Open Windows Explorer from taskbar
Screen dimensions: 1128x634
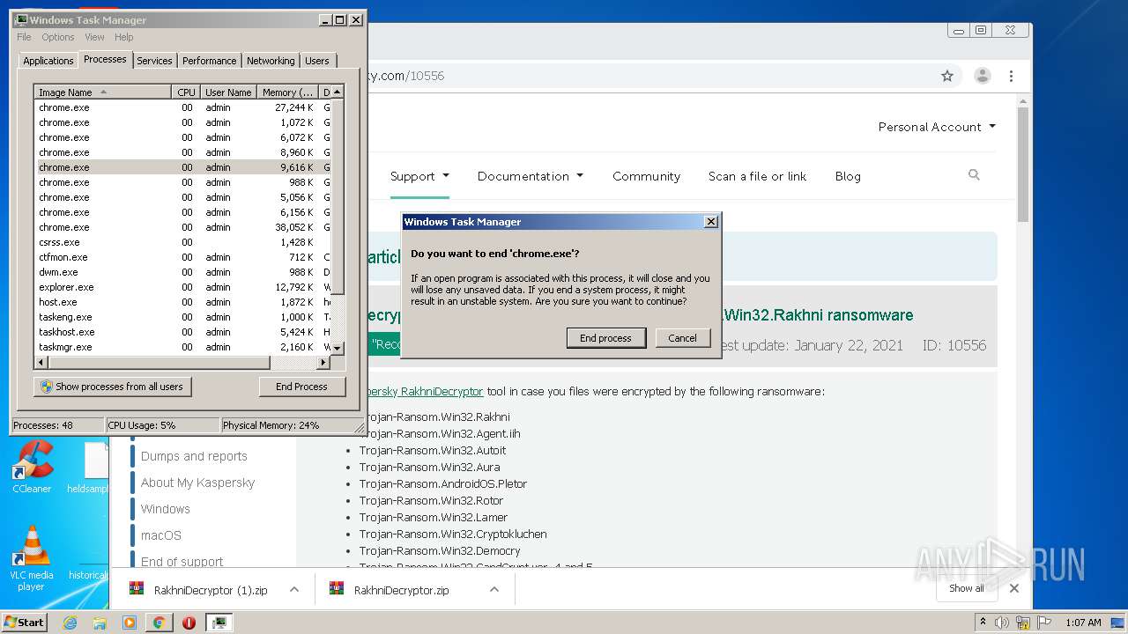pyautogui.click(x=100, y=623)
